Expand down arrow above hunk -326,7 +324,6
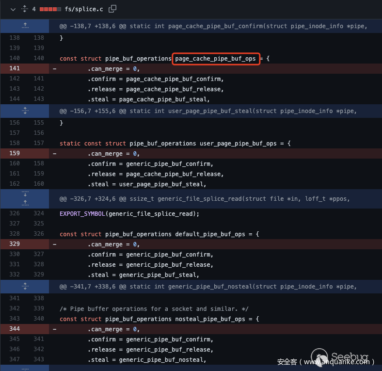The width and height of the screenshot is (382, 371). point(25,194)
